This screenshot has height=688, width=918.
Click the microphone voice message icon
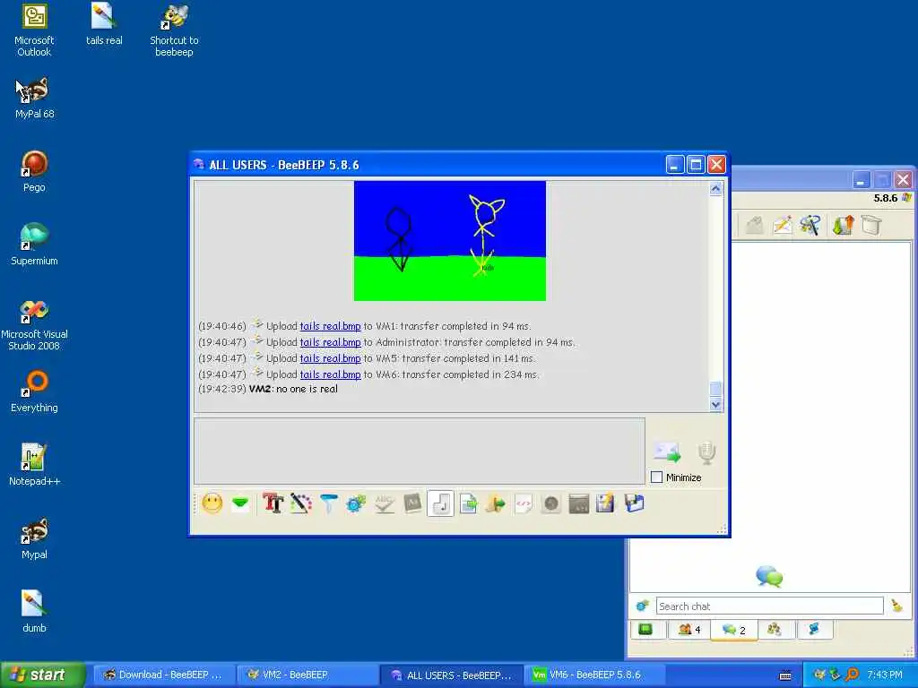706,452
